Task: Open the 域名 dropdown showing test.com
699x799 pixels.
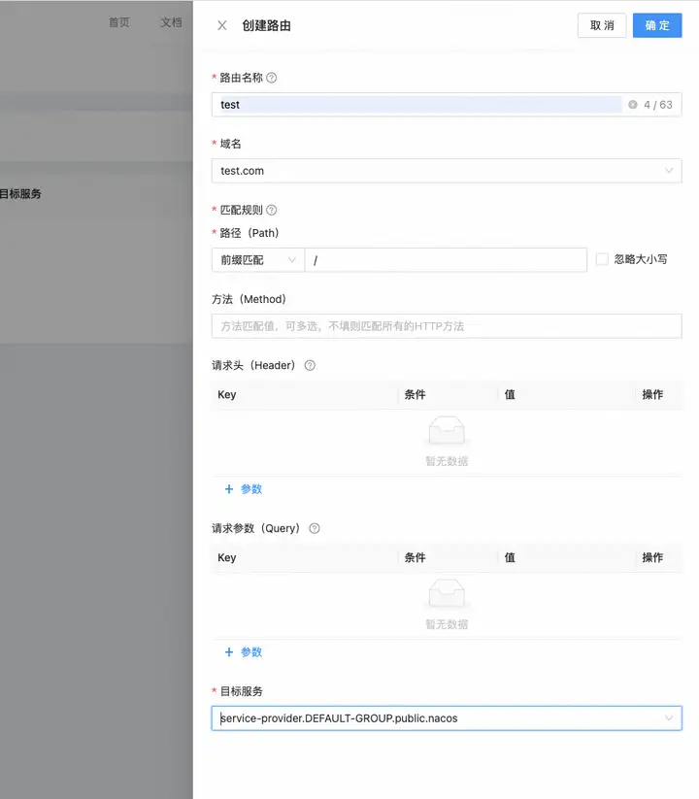Action: tap(447, 171)
